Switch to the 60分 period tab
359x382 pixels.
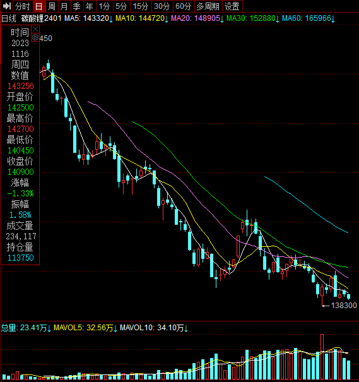pyautogui.click(x=184, y=6)
